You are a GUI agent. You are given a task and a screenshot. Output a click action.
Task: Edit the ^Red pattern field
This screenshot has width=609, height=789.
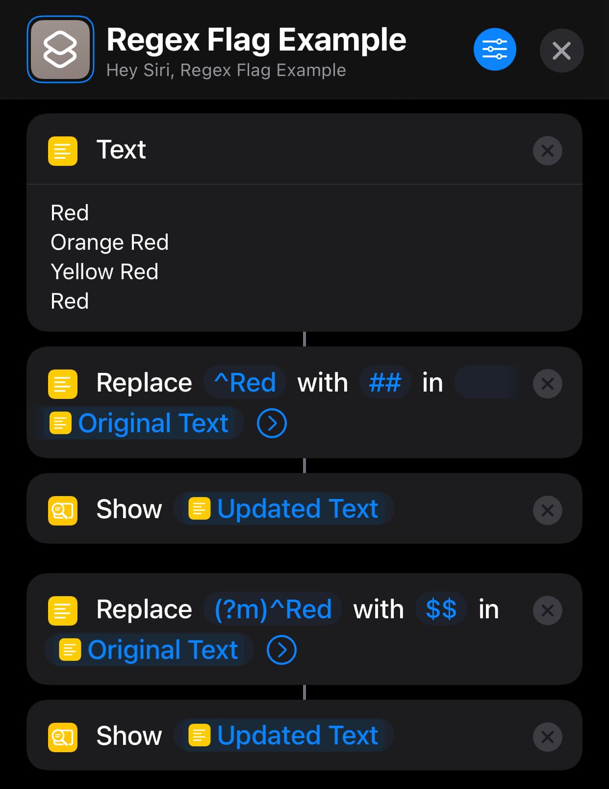click(244, 382)
